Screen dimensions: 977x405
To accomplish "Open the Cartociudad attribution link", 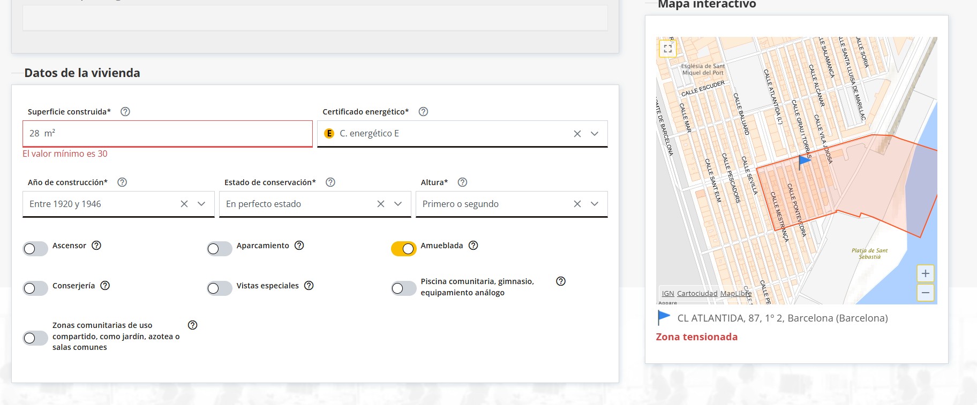I will pyautogui.click(x=697, y=293).
